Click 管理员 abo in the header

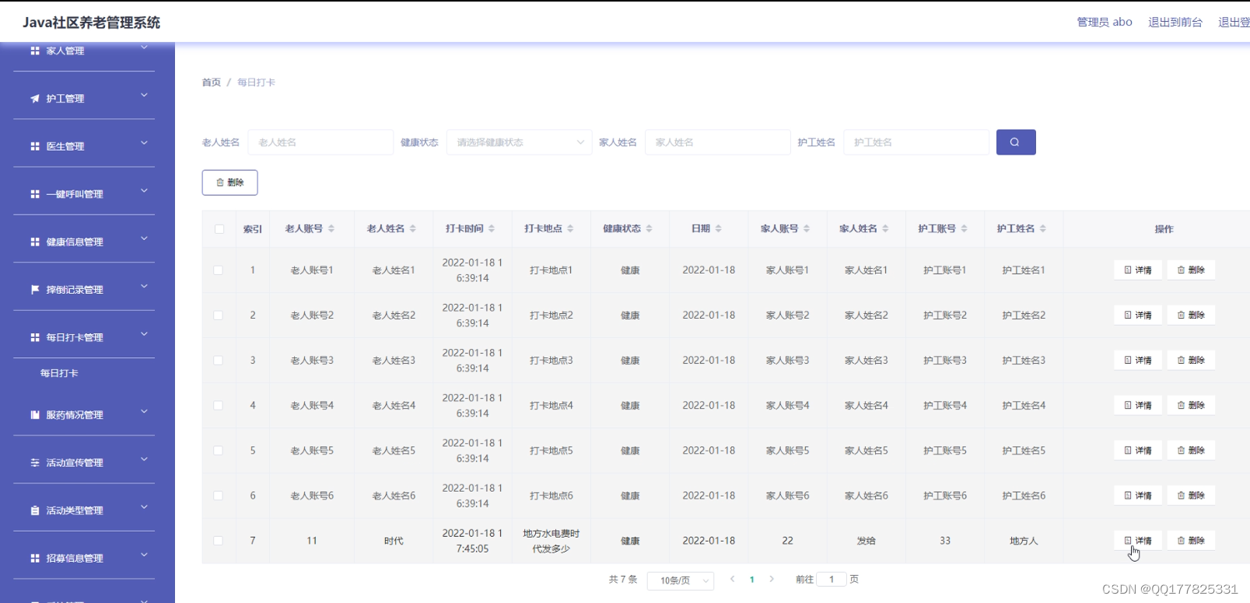click(1105, 22)
